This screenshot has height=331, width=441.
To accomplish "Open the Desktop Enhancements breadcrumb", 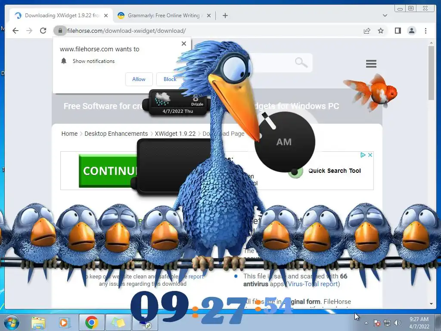I will tap(116, 134).
